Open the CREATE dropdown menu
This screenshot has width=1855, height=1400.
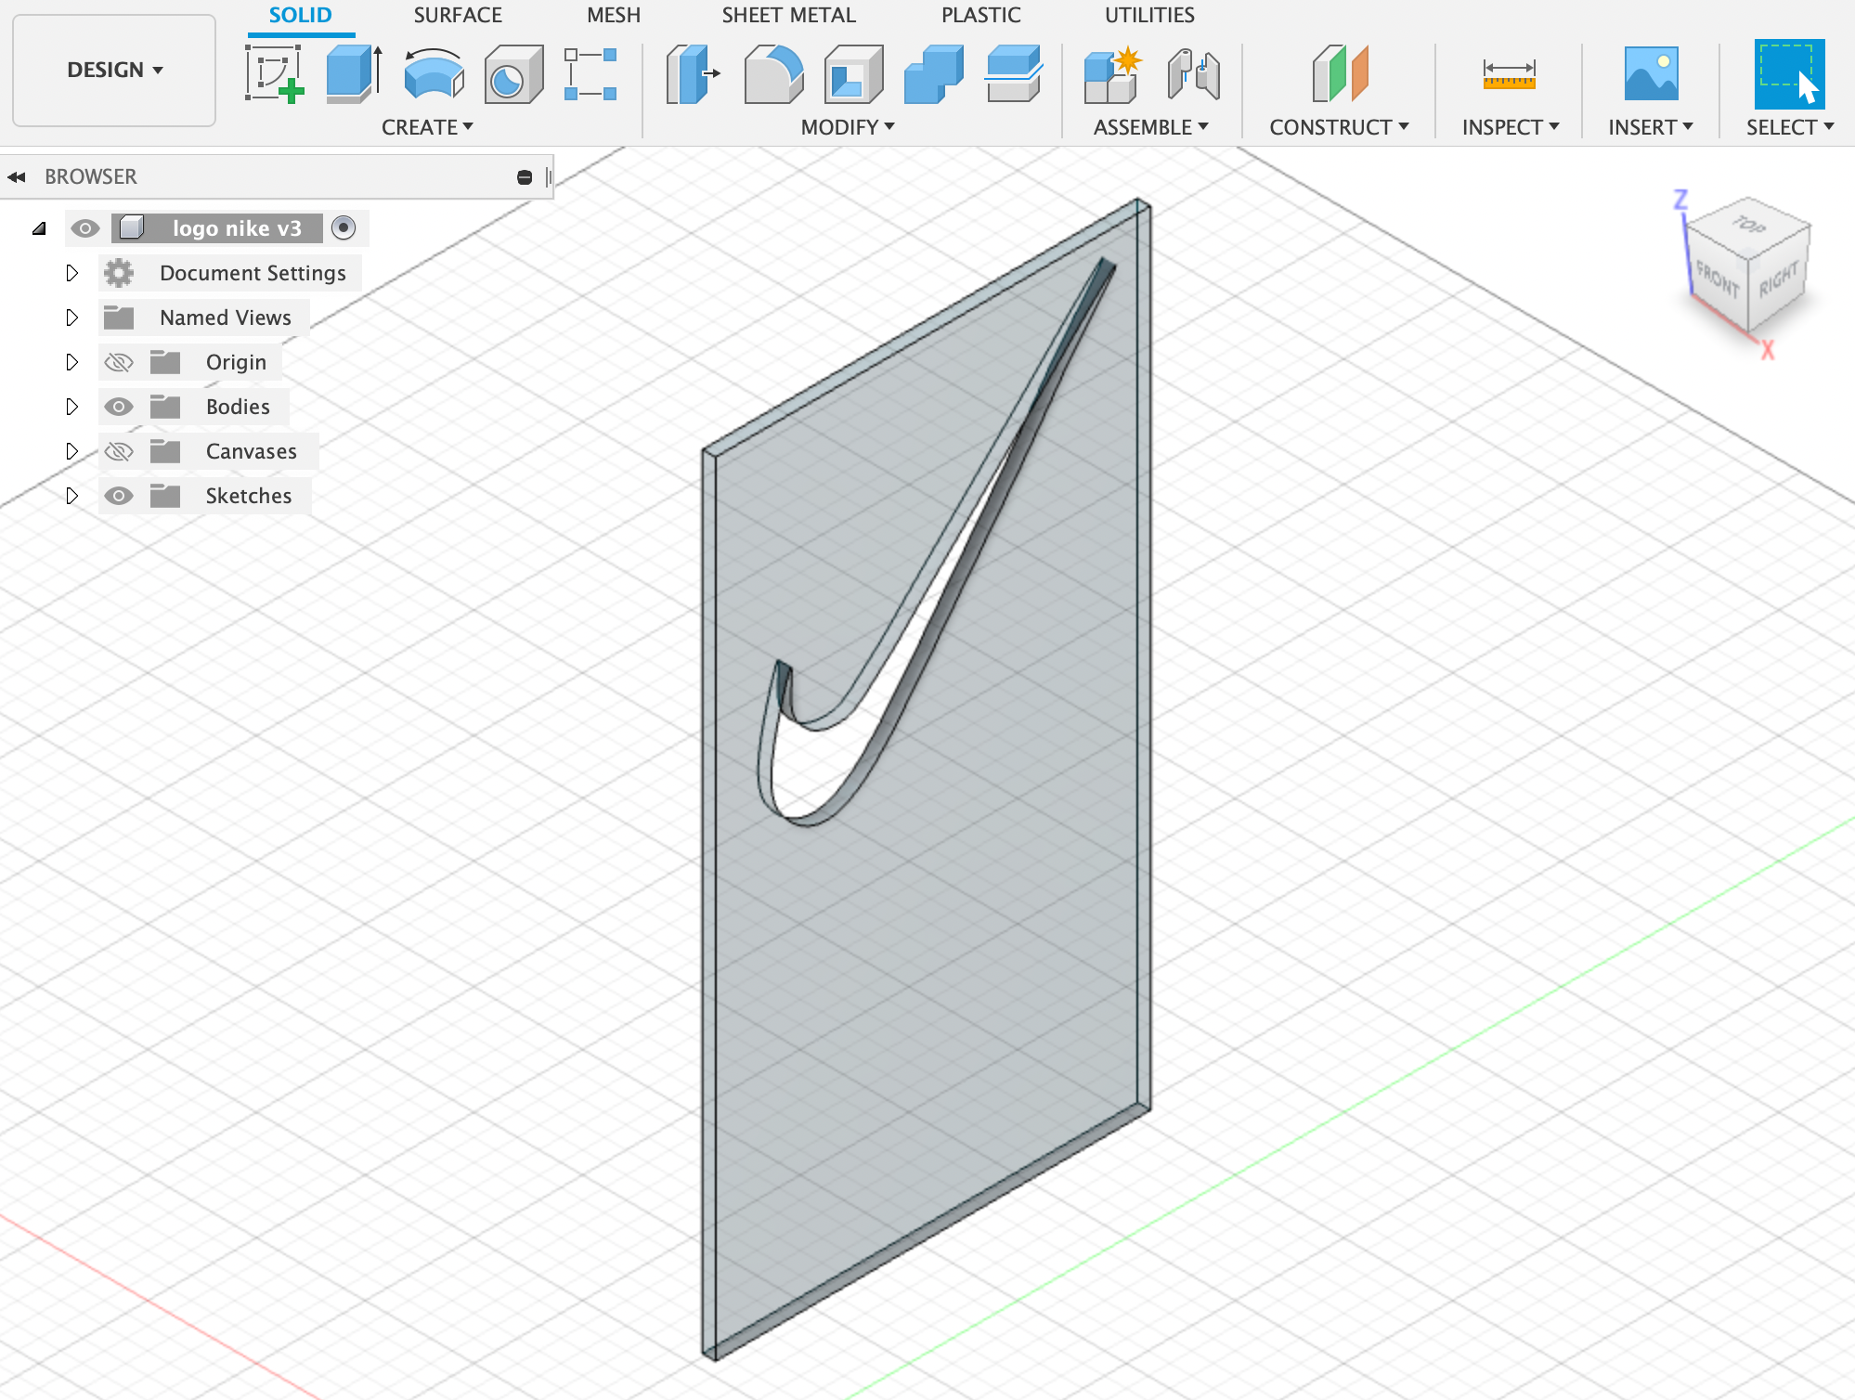coord(427,127)
